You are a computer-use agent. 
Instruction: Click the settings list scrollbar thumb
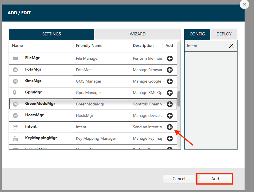(x=179, y=99)
